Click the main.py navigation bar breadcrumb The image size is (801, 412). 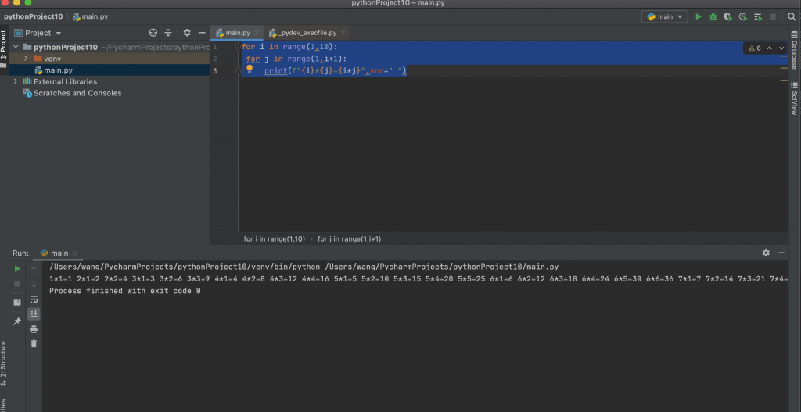pos(91,17)
